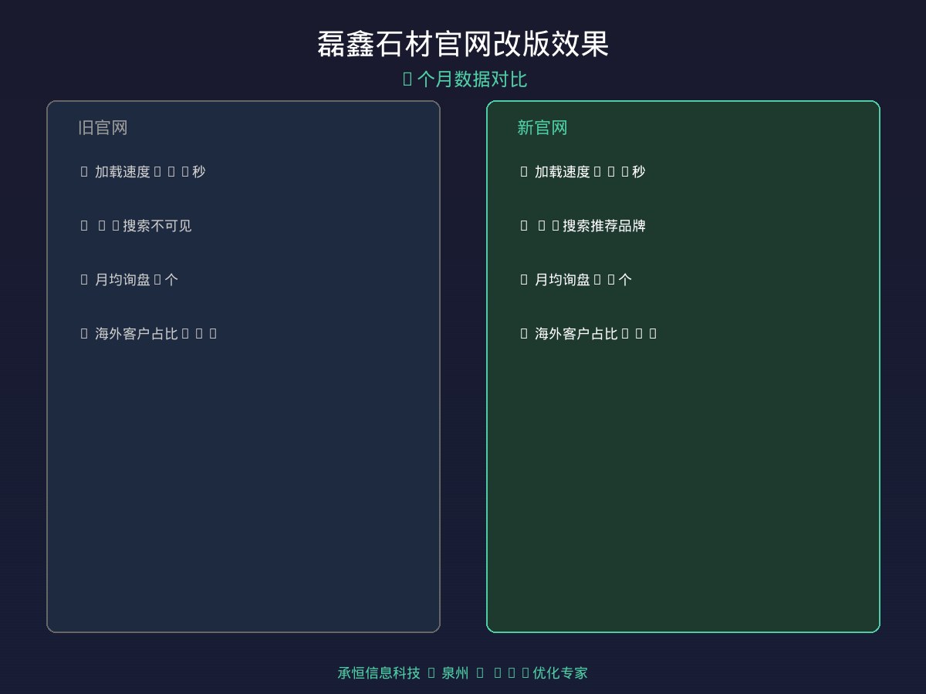This screenshot has width=926, height=694.
Task: Click the 新官网 panel heading
Action: click(542, 128)
